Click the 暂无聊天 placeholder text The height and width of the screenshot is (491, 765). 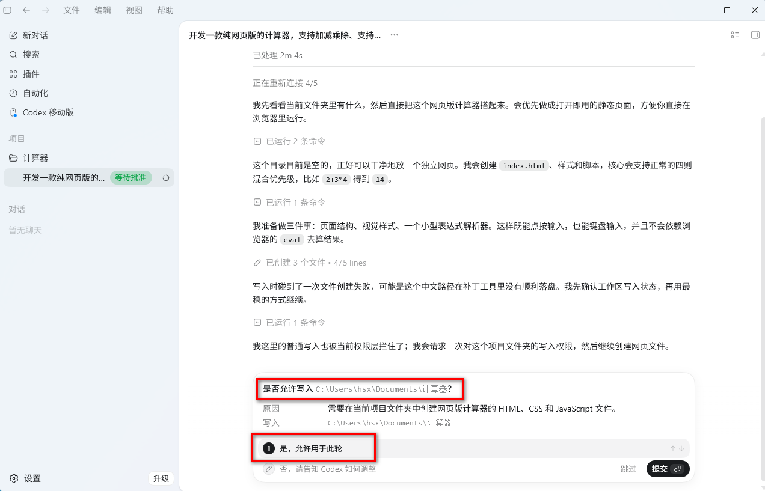[x=25, y=230]
